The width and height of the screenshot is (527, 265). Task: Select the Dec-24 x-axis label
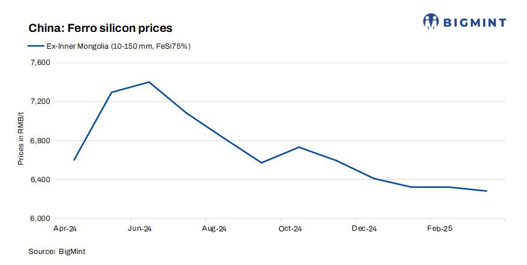pyautogui.click(x=364, y=229)
